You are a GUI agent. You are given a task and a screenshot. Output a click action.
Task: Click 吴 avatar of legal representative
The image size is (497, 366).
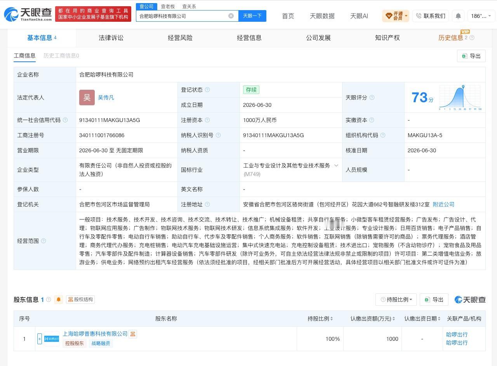pyautogui.click(x=87, y=98)
